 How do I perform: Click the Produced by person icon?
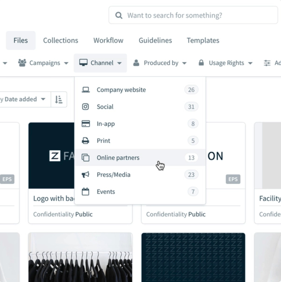coord(136,63)
